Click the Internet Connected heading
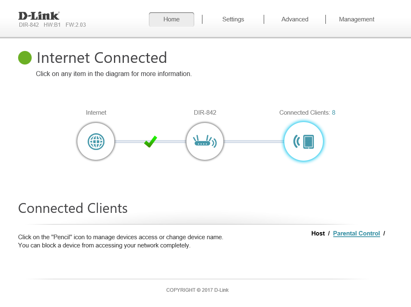The height and width of the screenshot is (307, 411). pos(102,58)
